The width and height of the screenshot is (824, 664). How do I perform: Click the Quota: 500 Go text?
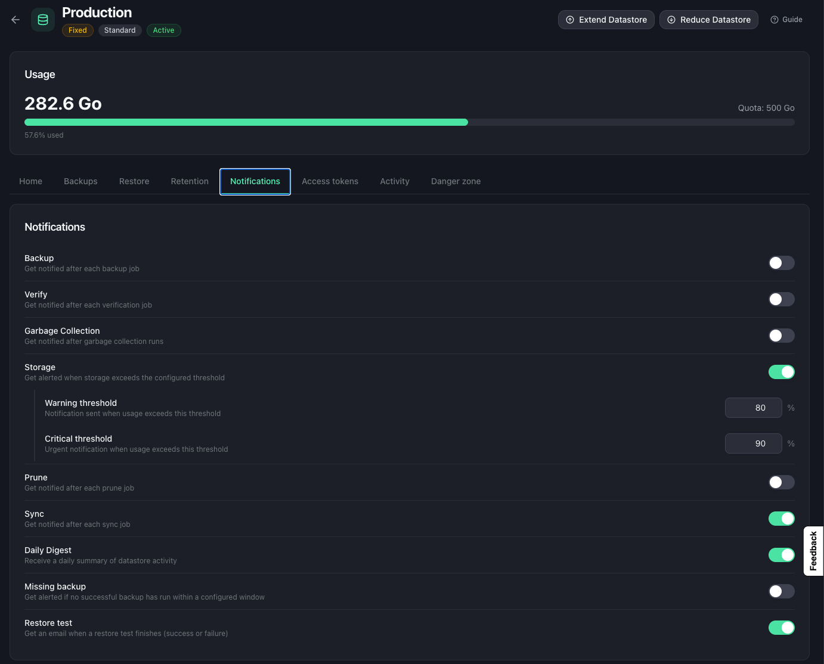coord(766,108)
